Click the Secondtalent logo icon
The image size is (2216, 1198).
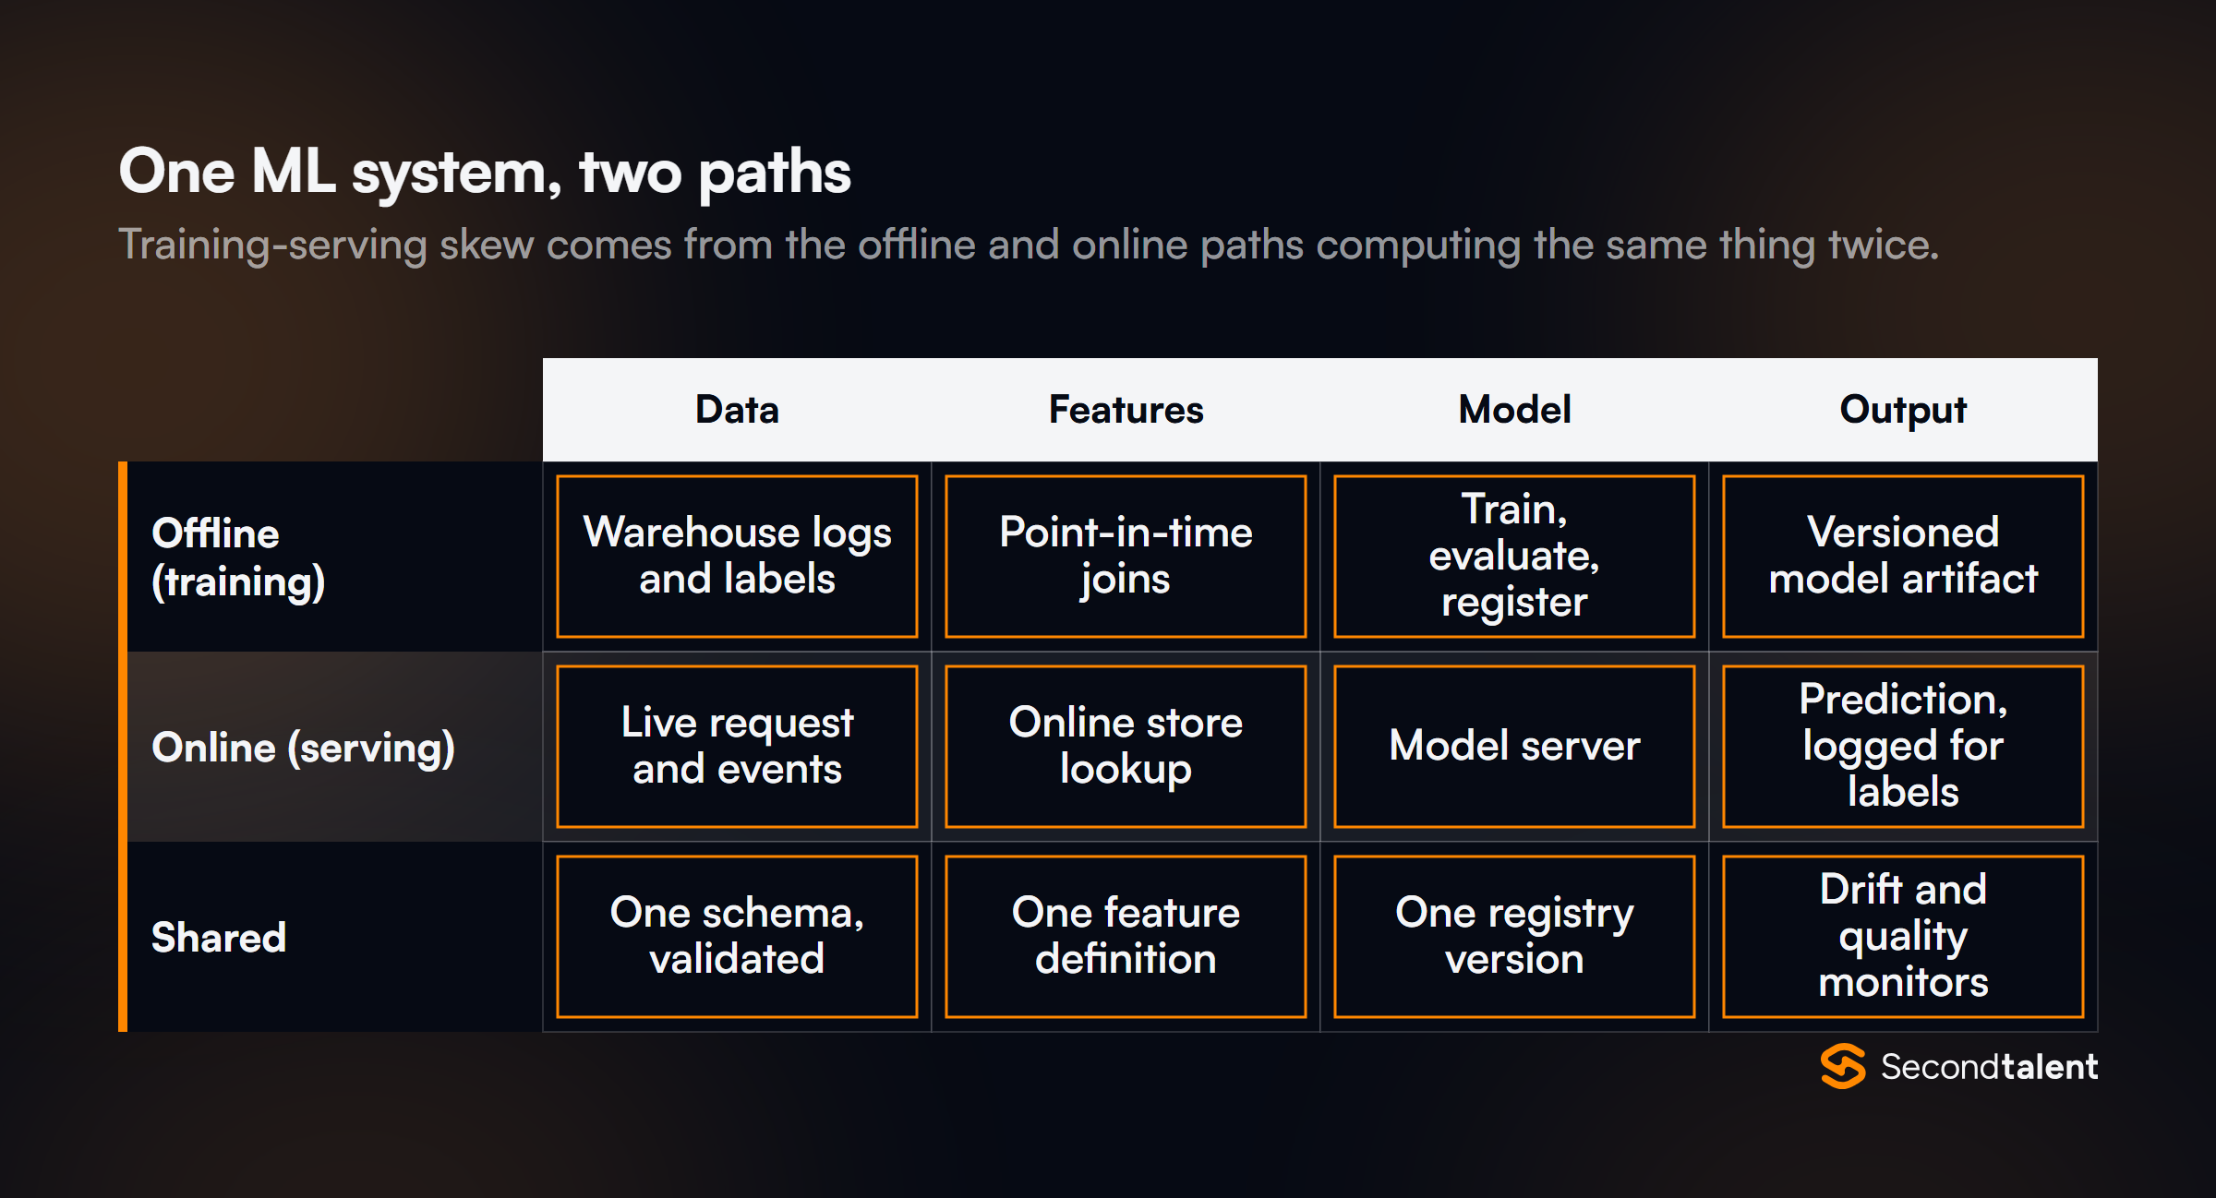tap(1843, 1066)
